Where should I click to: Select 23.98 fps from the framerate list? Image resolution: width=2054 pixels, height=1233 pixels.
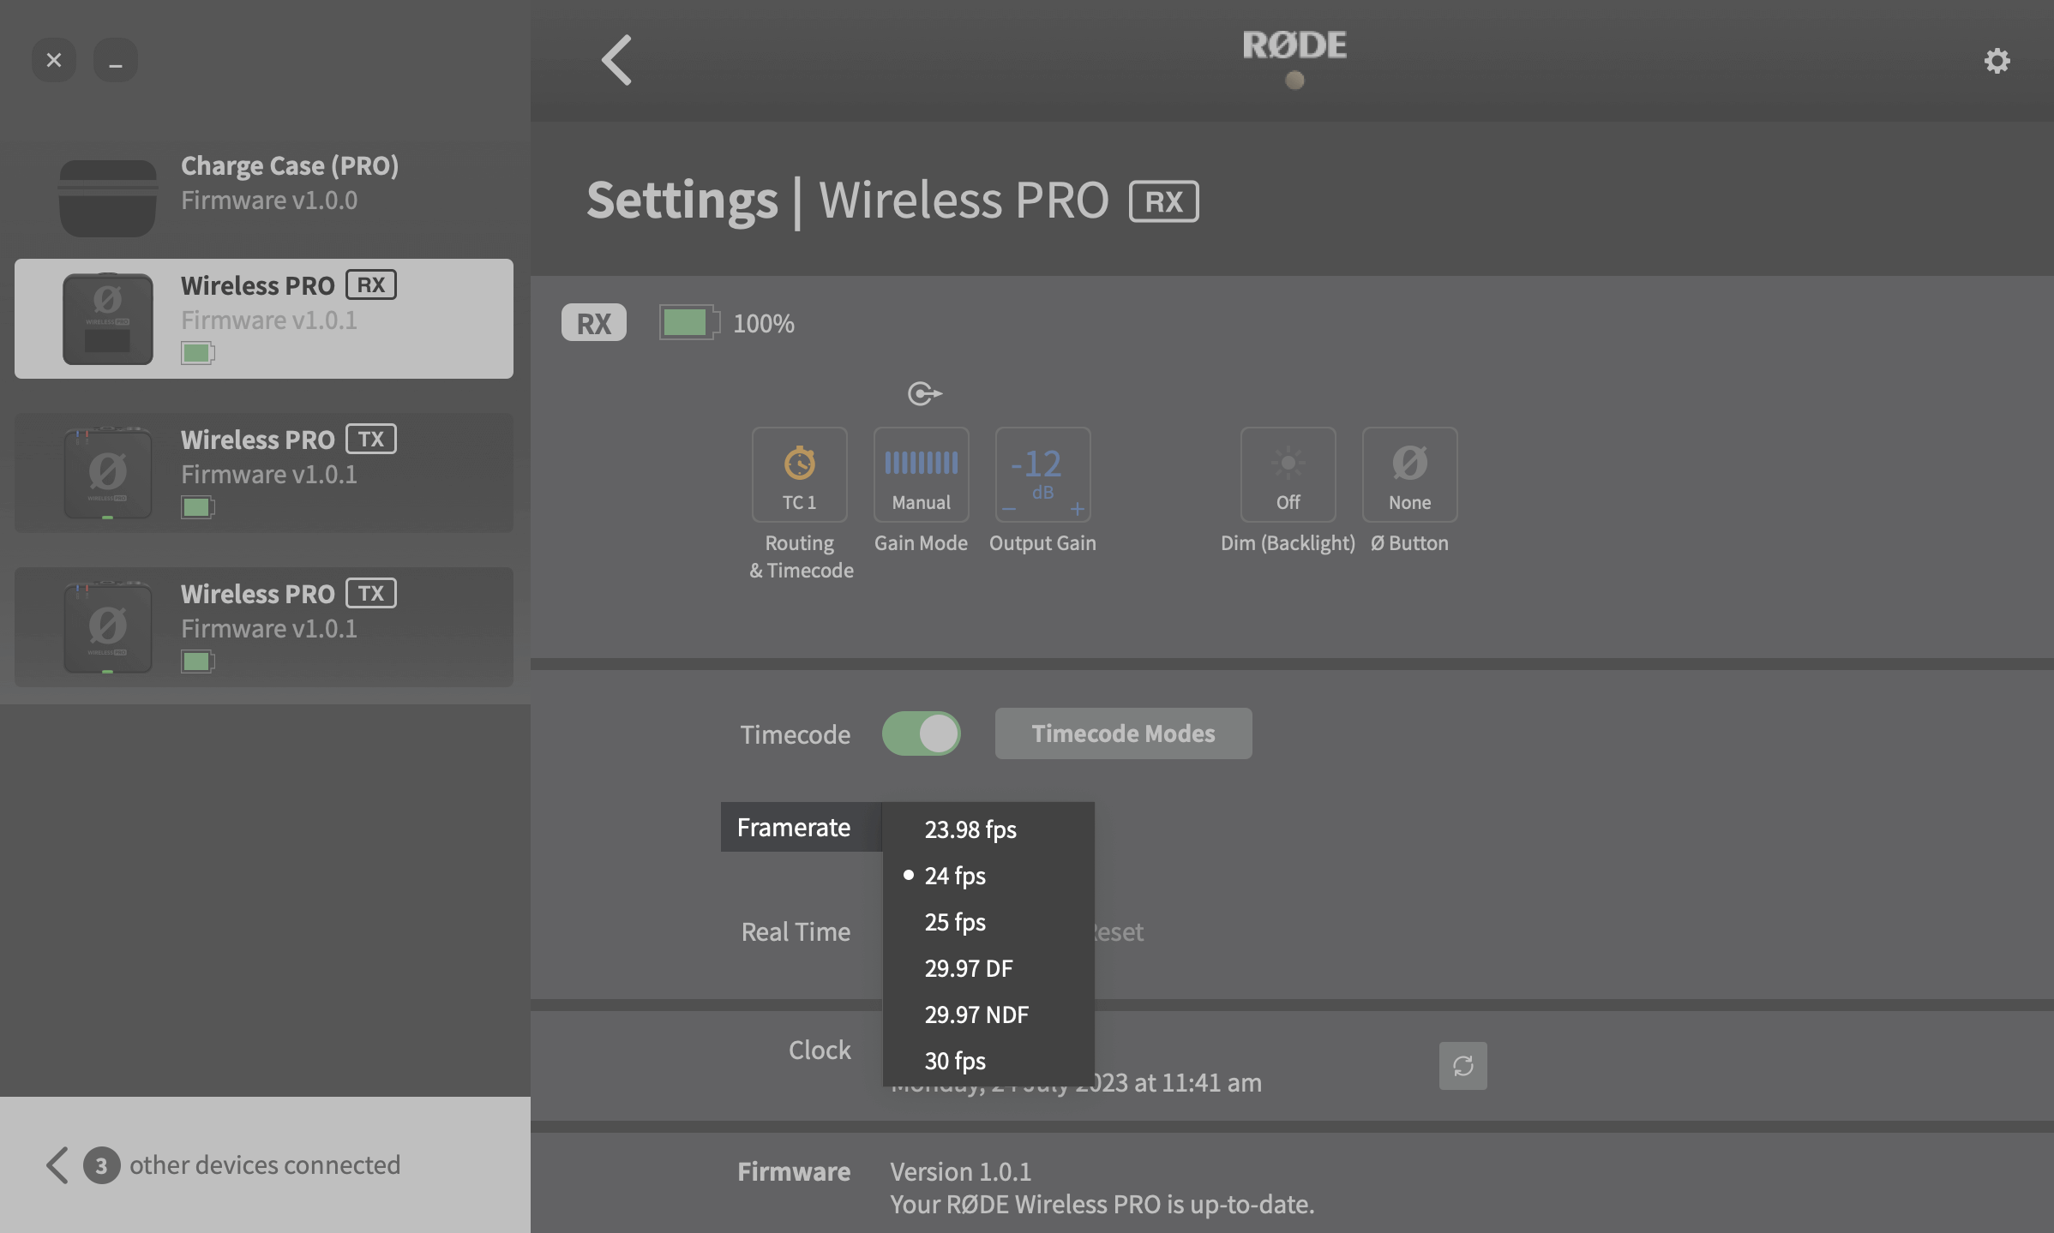[970, 829]
